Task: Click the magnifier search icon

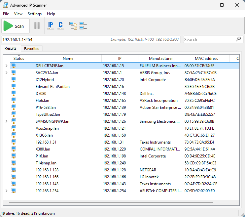Action: coord(238,39)
